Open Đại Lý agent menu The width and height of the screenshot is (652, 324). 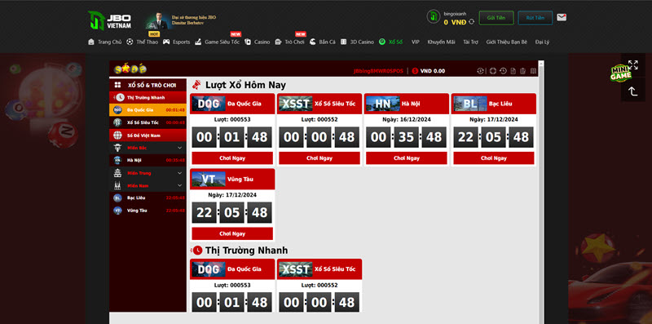point(542,42)
